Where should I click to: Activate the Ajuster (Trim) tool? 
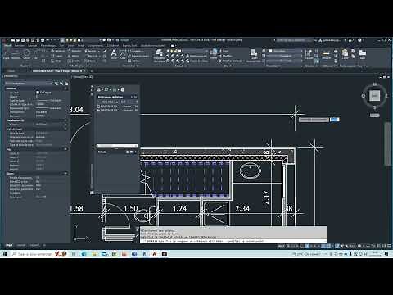click(91, 51)
